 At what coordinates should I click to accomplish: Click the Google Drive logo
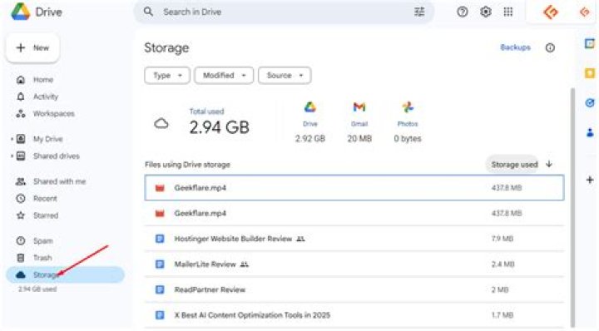point(21,12)
